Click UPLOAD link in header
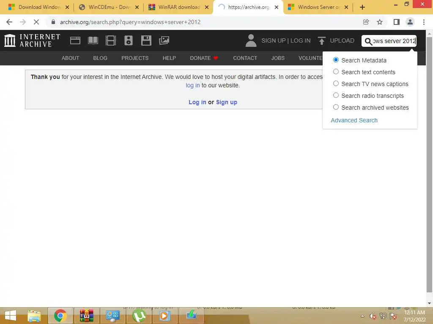 click(x=342, y=40)
